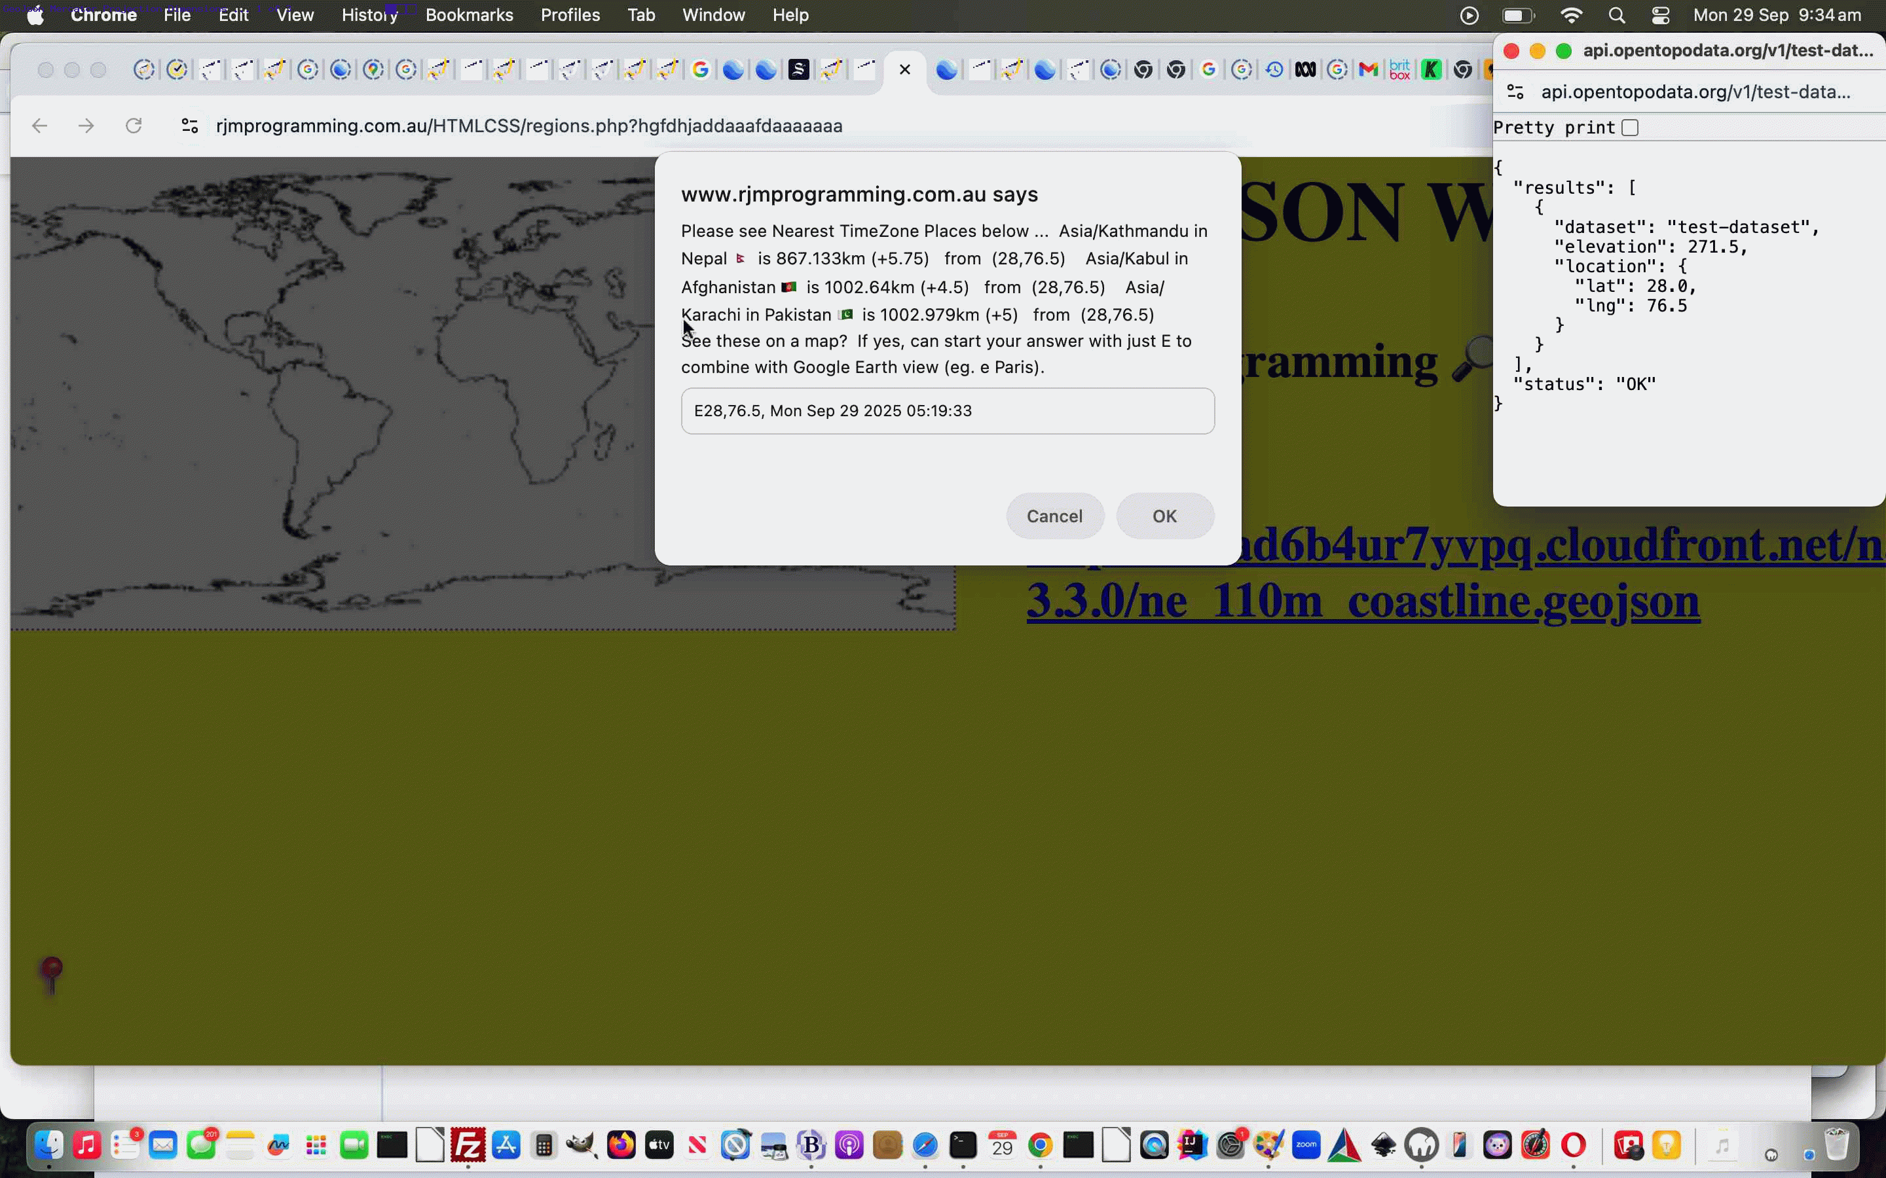Click the dialog's text input field
Image resolution: width=1886 pixels, height=1178 pixels.
coord(947,410)
